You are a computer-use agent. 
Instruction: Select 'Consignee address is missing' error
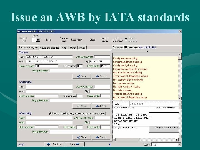127,62
